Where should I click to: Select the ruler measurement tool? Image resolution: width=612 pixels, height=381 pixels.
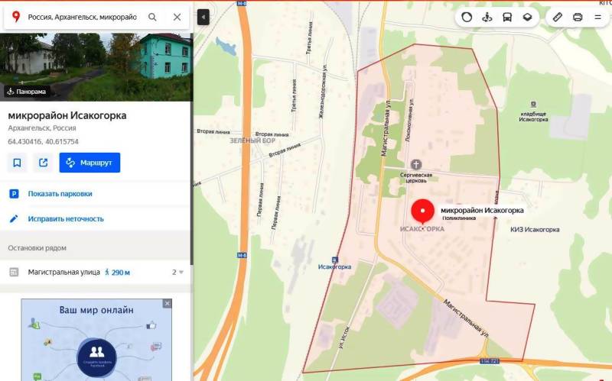tap(558, 17)
